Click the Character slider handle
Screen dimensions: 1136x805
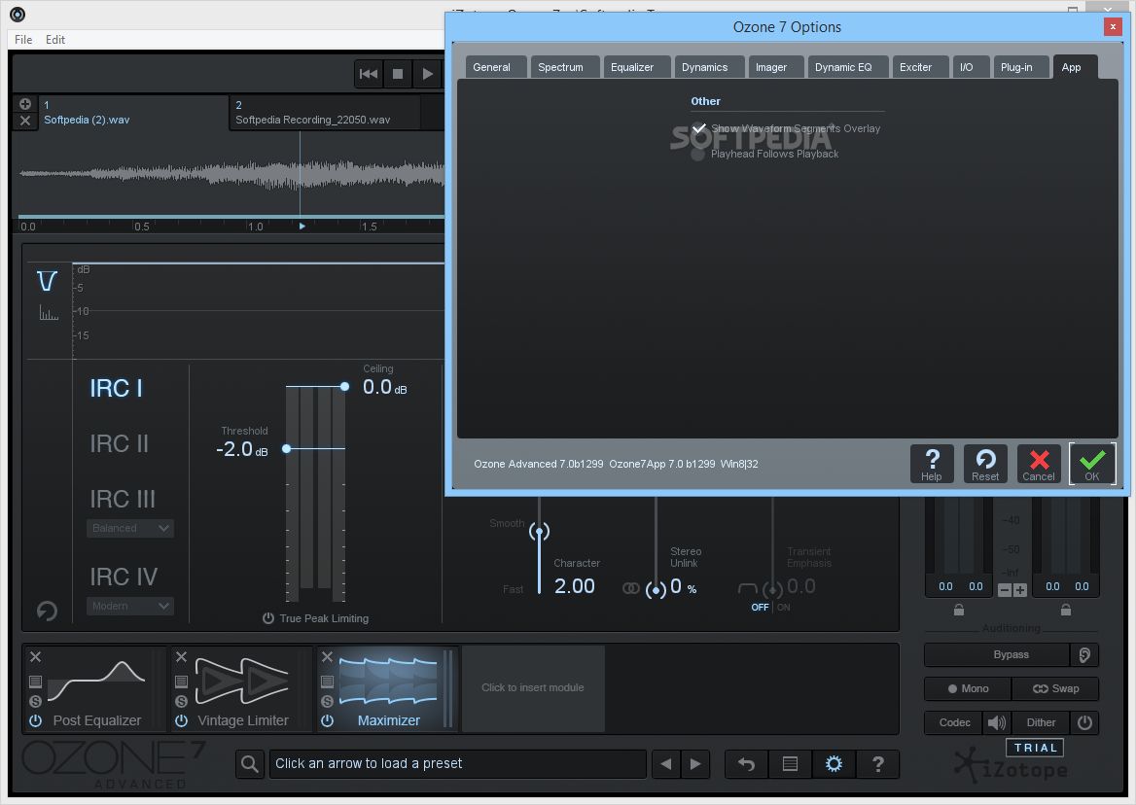539,532
